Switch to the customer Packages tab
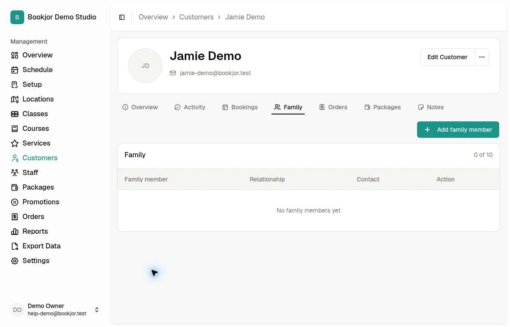The height and width of the screenshot is (327, 510). coord(382,107)
